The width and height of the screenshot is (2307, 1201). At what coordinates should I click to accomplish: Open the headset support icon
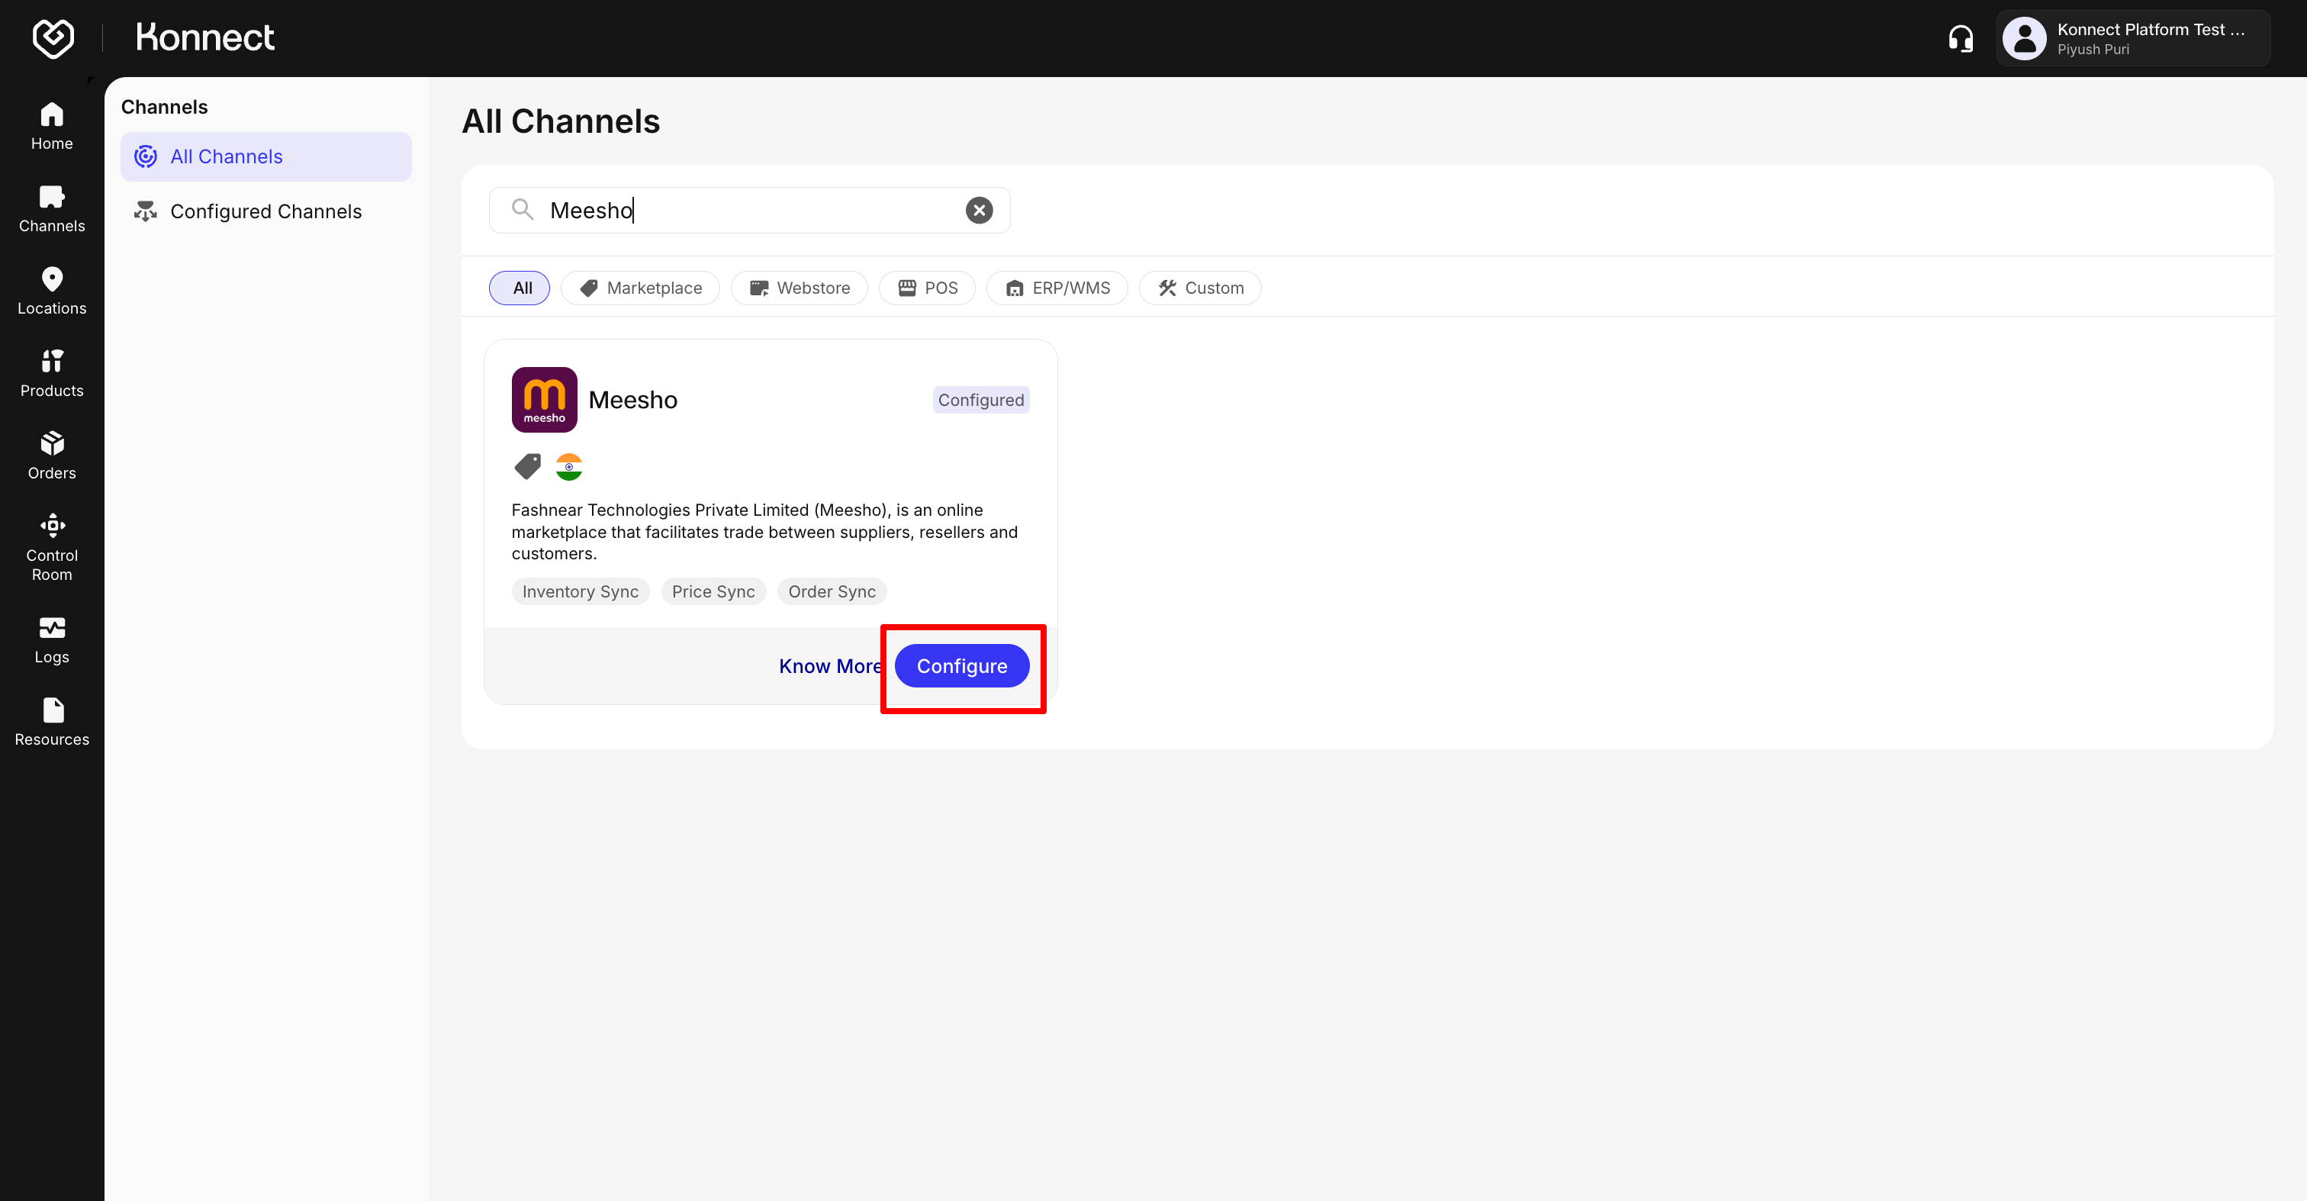[x=1961, y=38]
